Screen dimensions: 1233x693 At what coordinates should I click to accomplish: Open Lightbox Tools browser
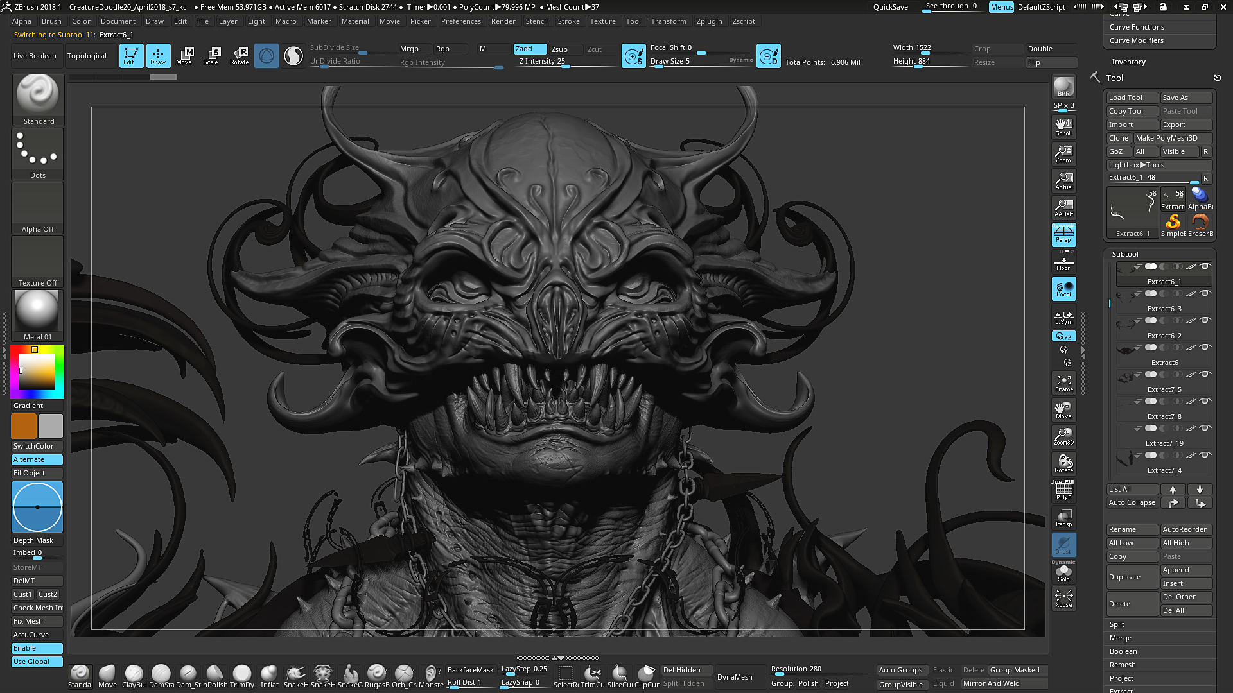[1159, 165]
